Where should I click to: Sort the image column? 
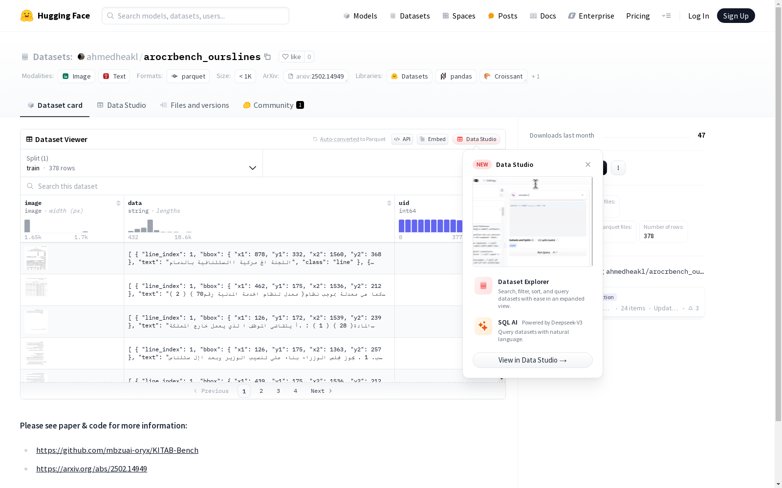[118, 203]
